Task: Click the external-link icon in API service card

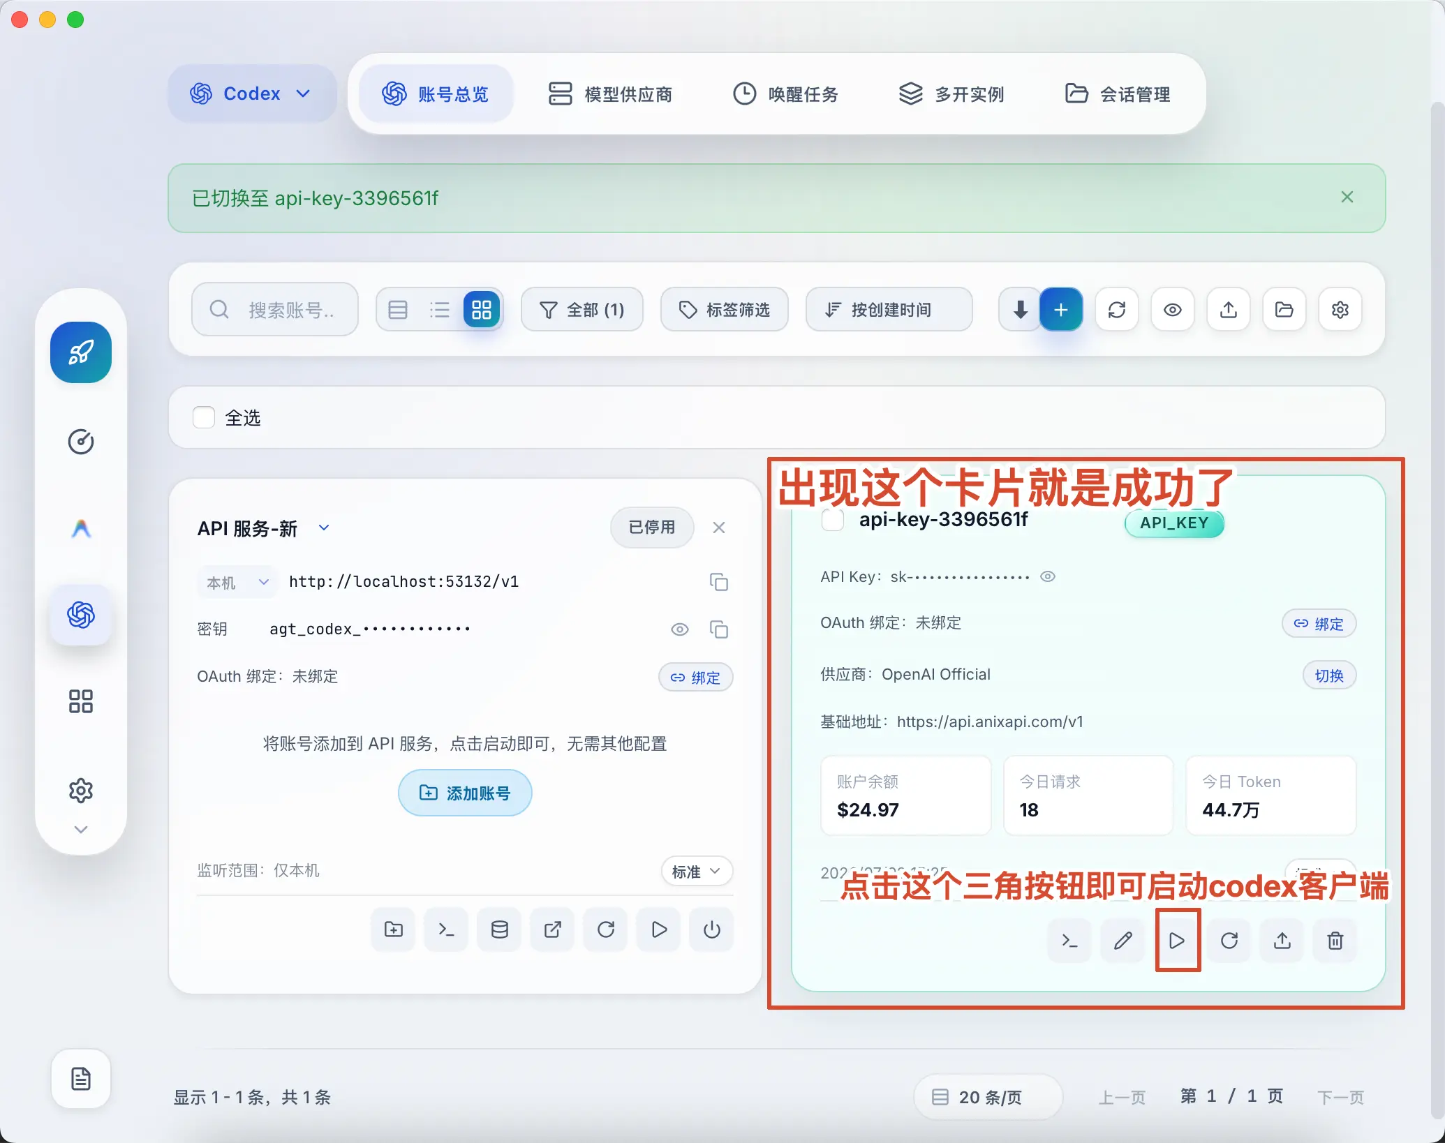Action: click(553, 929)
